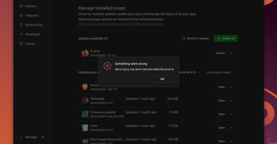Expand GNU Image Manipulation options chevron
The image size is (277, 144).
(231, 141)
